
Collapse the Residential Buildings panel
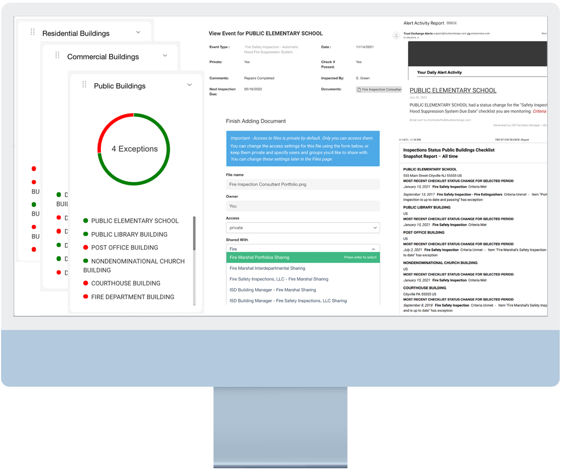pos(138,32)
